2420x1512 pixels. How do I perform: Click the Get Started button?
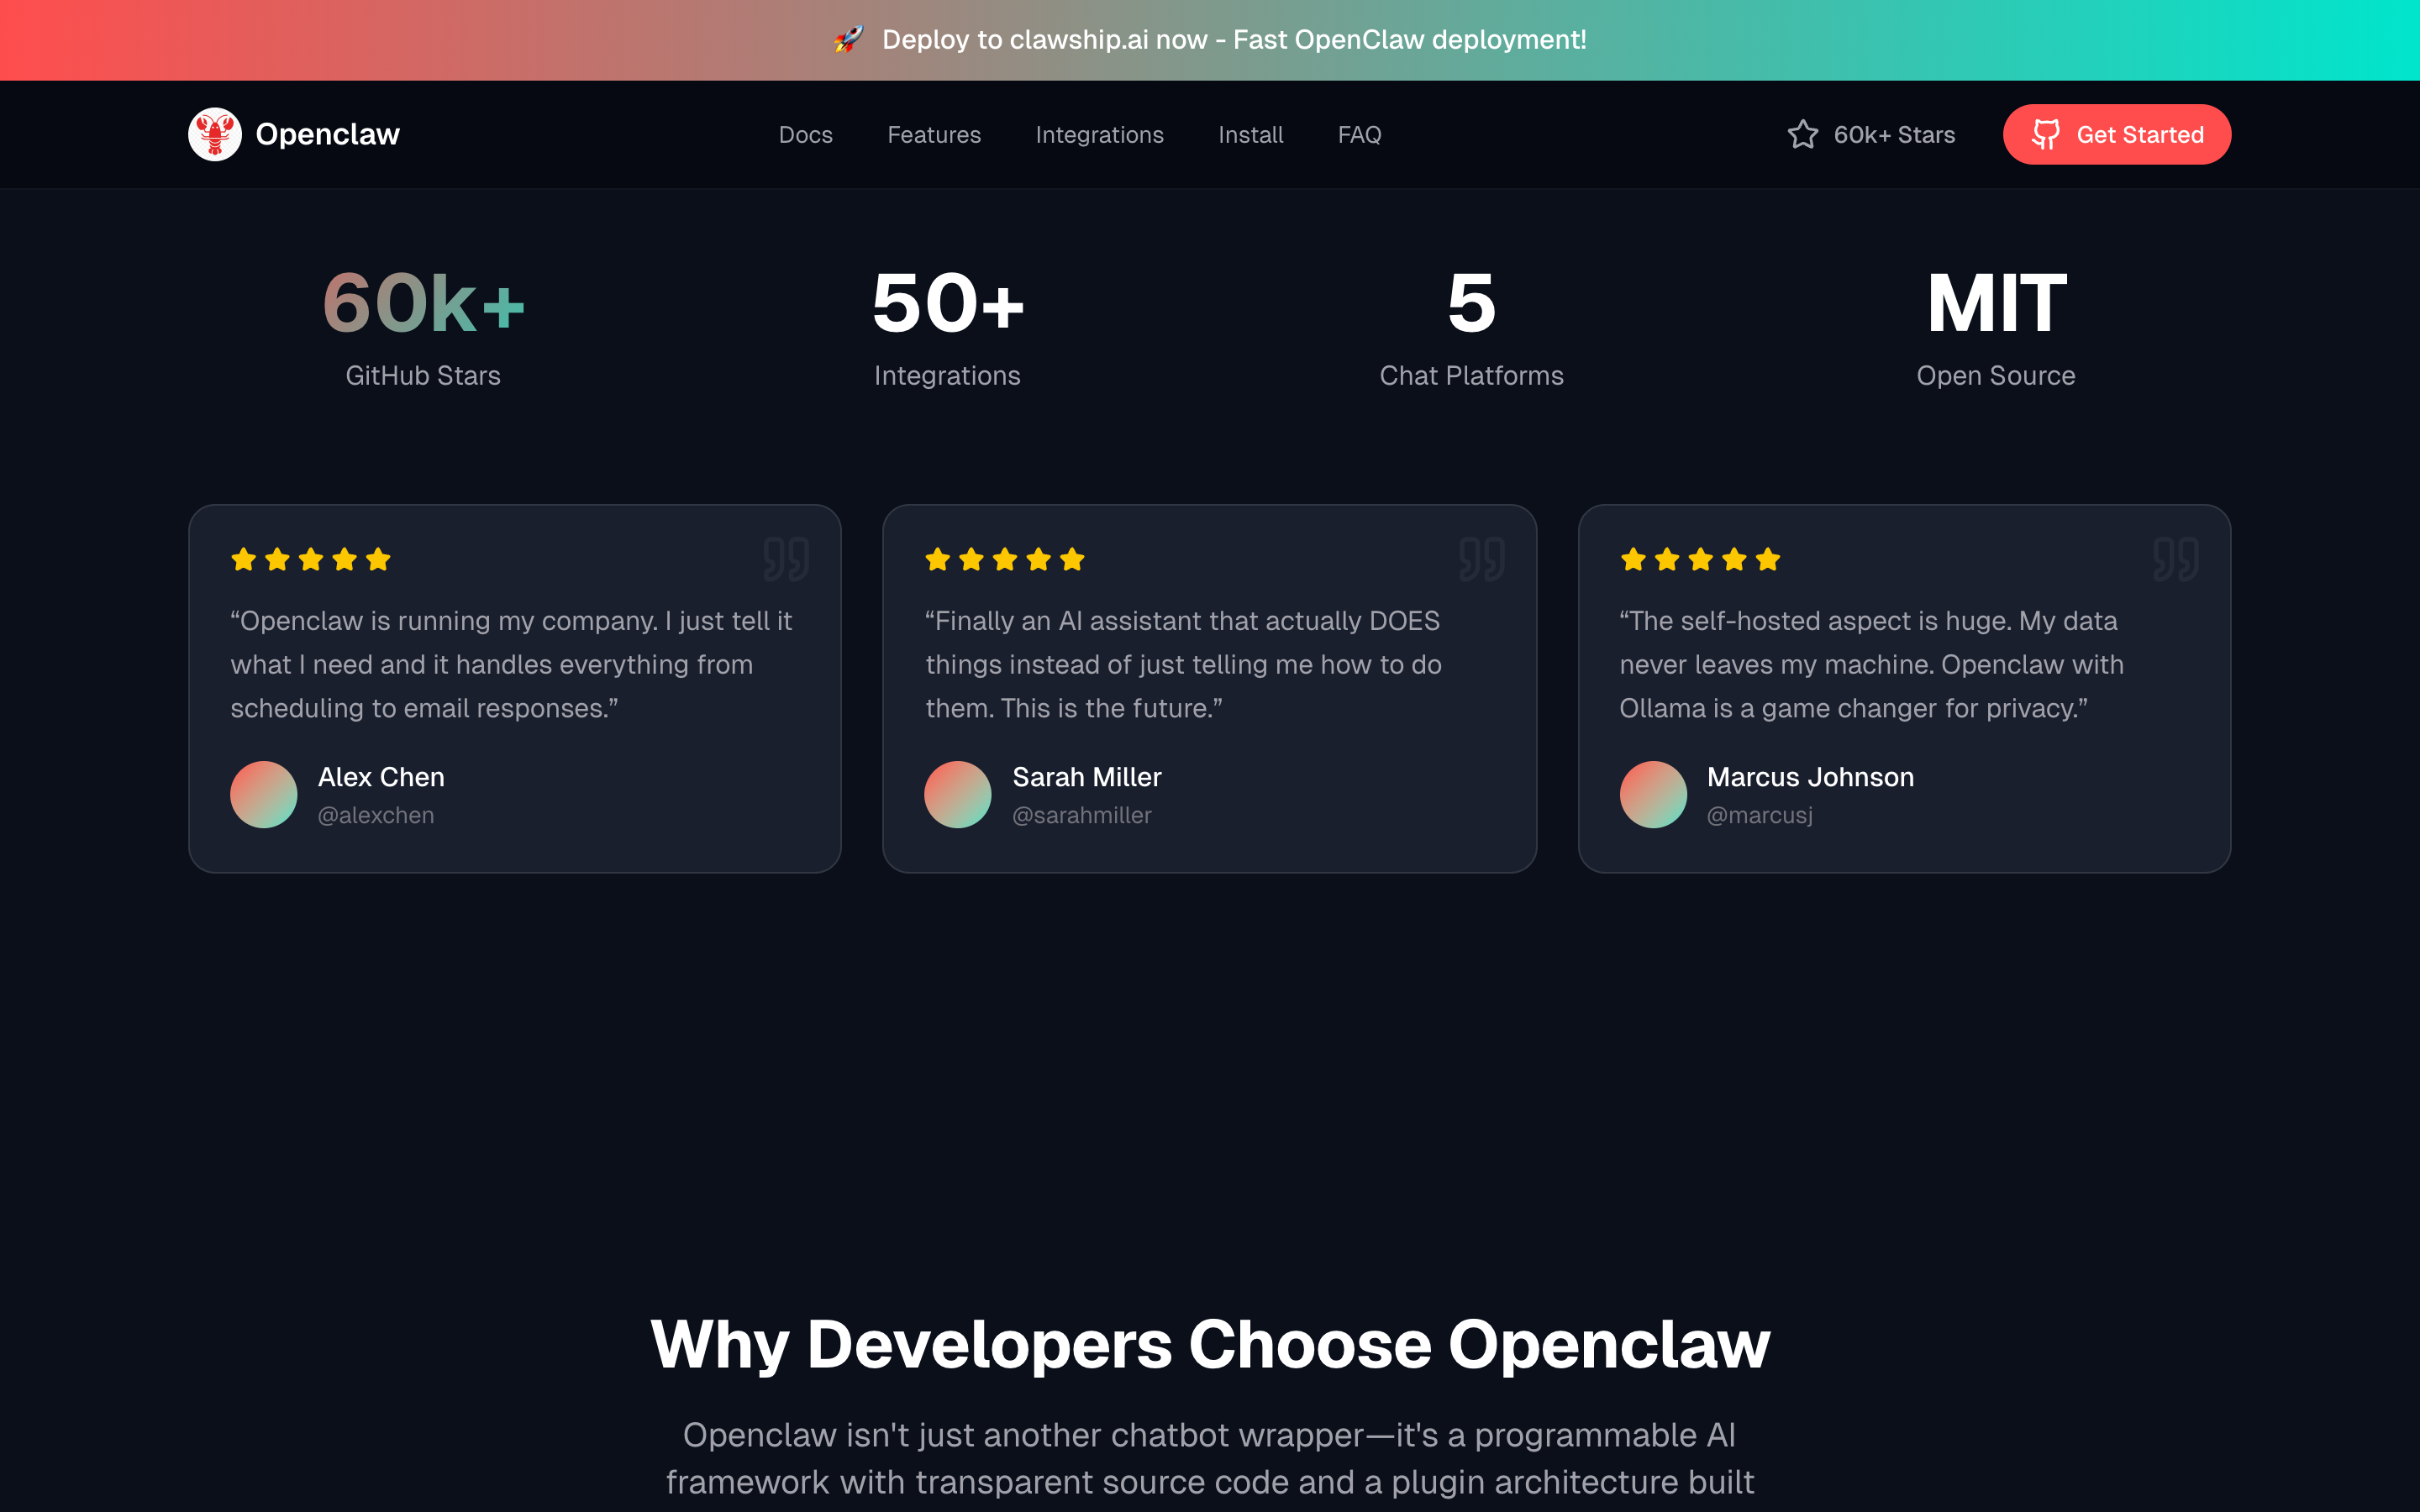[2117, 134]
